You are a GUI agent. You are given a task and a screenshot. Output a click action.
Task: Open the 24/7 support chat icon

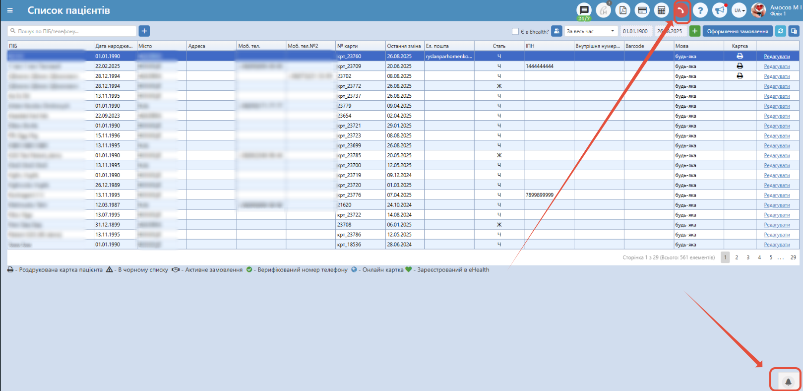pyautogui.click(x=584, y=10)
